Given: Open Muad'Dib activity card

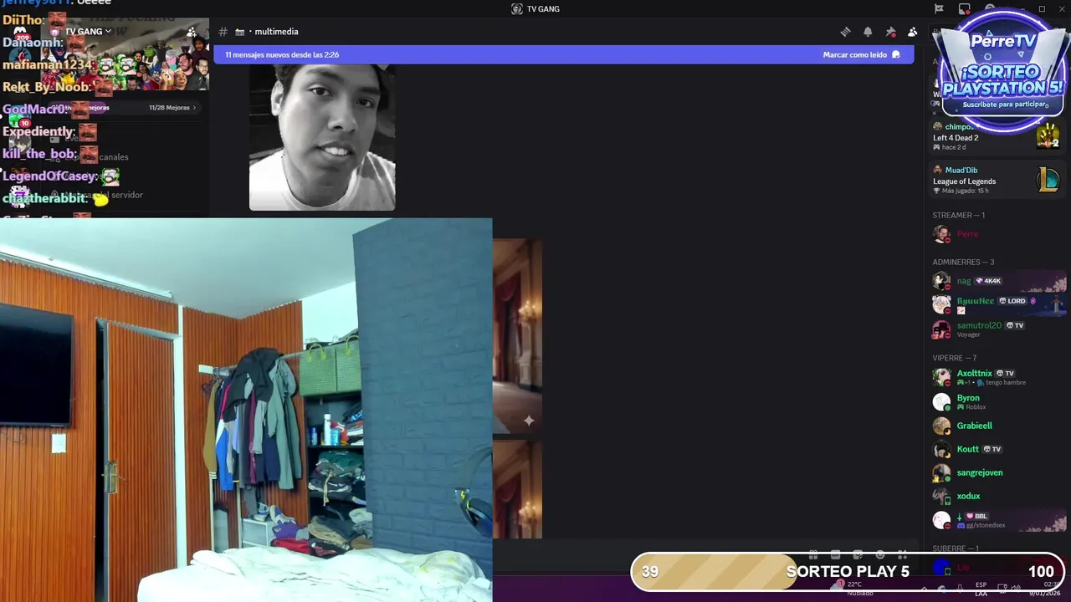Looking at the screenshot, I should (997, 180).
